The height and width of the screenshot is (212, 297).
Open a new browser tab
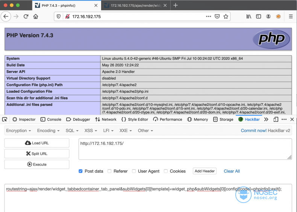coord(176,5)
